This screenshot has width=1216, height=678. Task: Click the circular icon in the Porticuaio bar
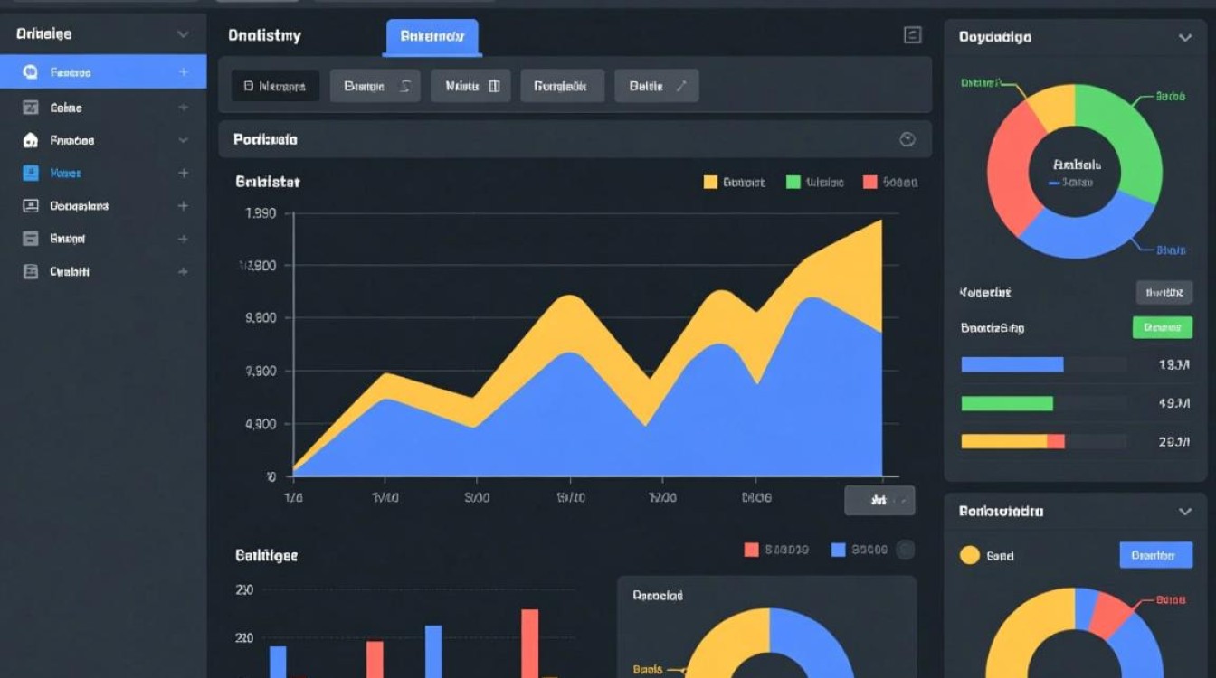pyautogui.click(x=907, y=139)
